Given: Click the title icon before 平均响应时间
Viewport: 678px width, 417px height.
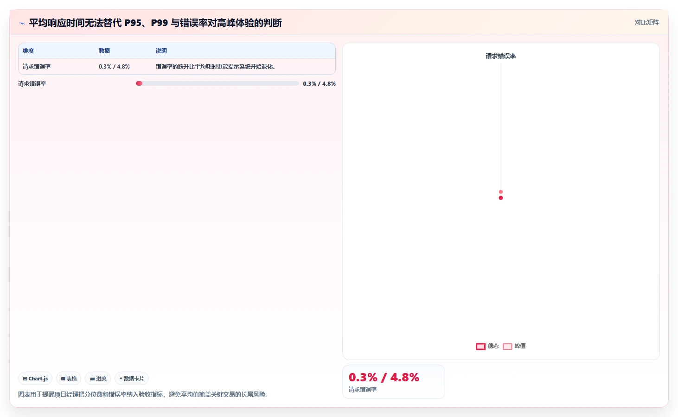Looking at the screenshot, I should pyautogui.click(x=22, y=23).
